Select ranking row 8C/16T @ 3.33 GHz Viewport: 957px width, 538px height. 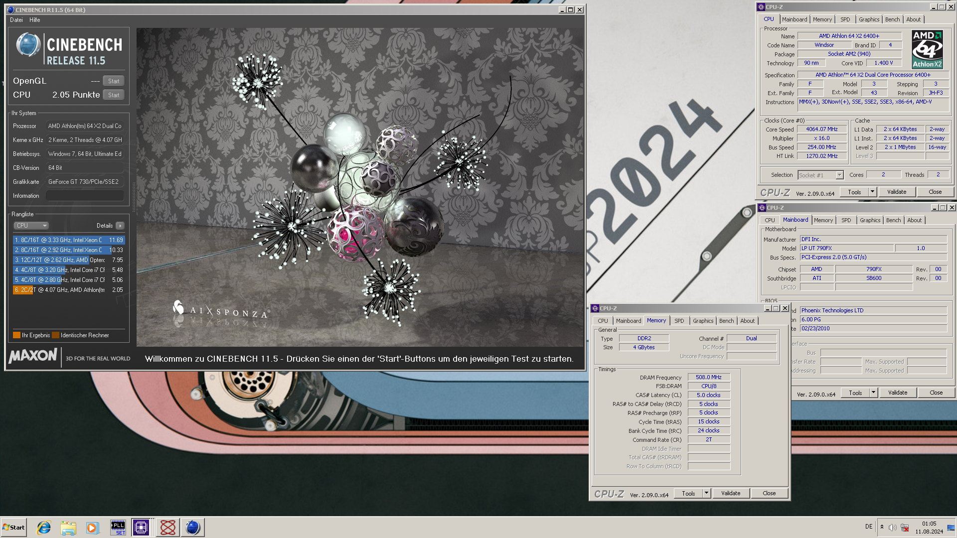pos(69,240)
